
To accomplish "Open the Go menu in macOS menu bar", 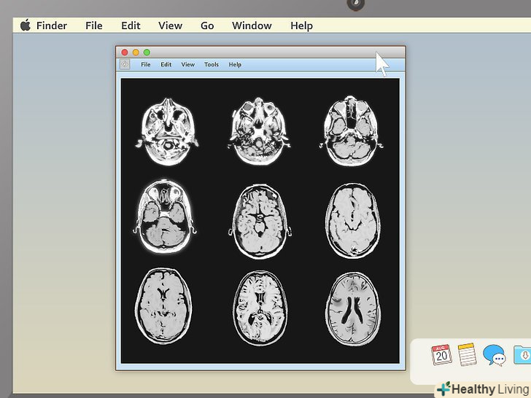I will (x=207, y=26).
